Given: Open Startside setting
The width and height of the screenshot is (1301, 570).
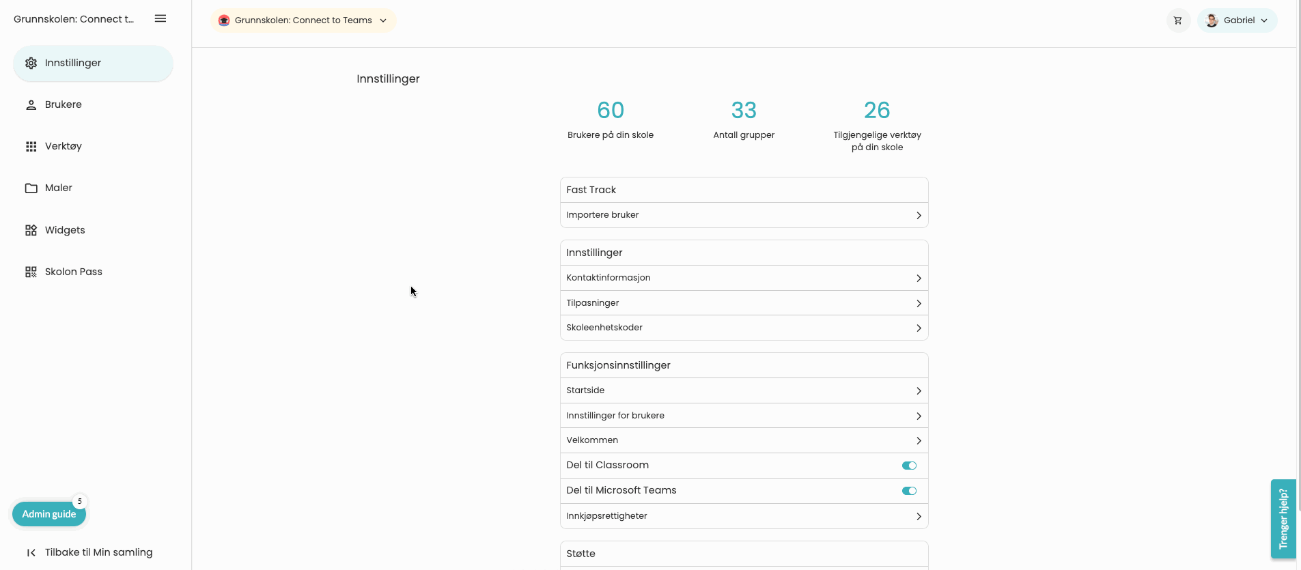Looking at the screenshot, I should tap(744, 390).
